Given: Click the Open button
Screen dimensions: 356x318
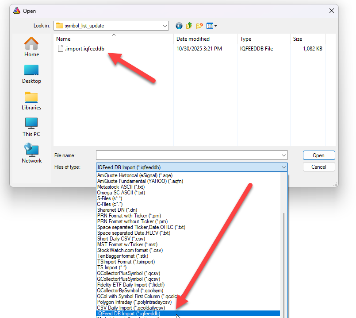Looking at the screenshot, I should (x=318, y=155).
